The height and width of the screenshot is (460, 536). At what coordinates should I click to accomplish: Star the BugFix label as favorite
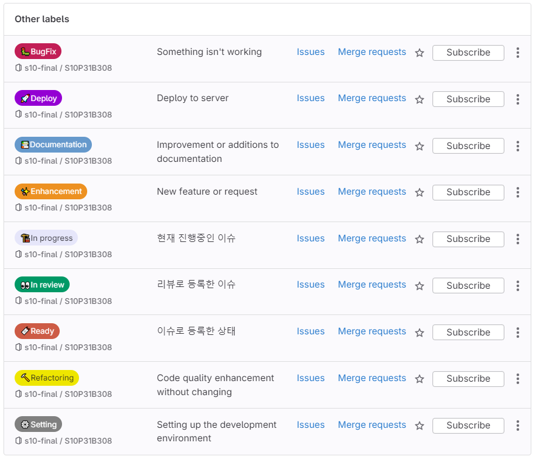[419, 53]
